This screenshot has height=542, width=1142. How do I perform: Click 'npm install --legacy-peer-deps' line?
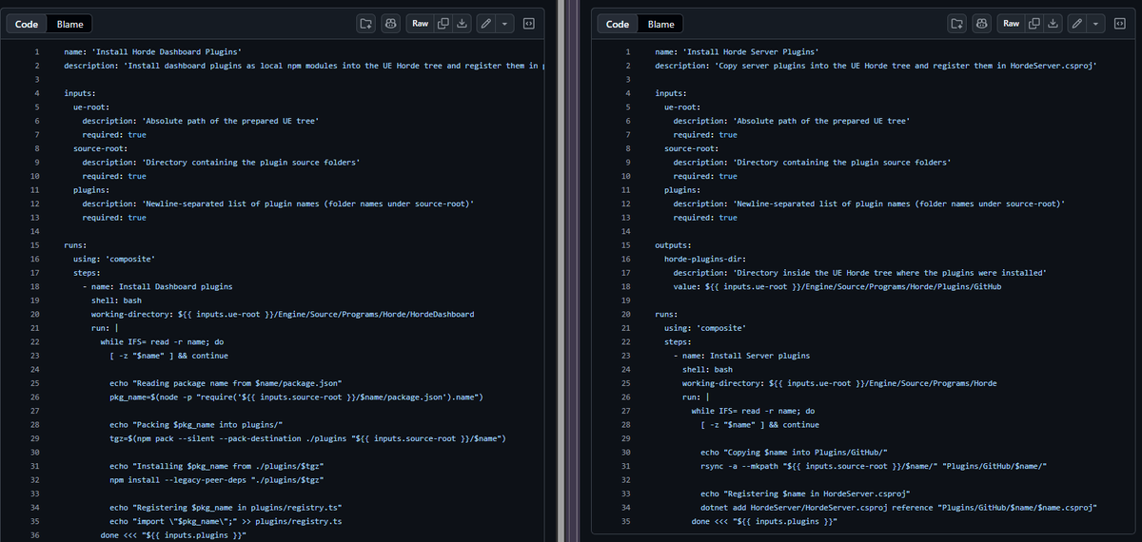[x=218, y=480]
